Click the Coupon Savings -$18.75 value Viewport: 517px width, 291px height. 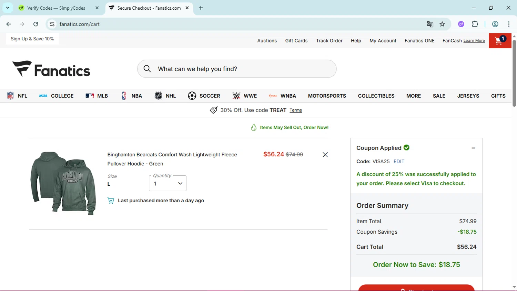467,232
